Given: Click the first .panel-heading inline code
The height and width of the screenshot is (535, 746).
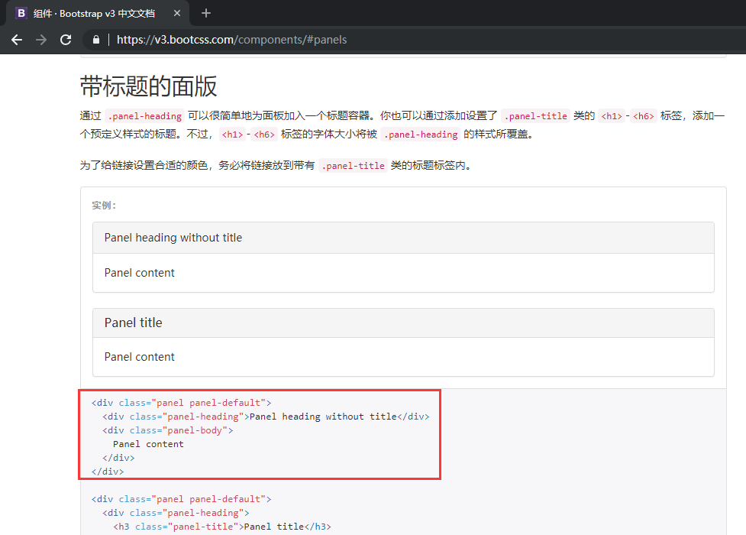Looking at the screenshot, I should pos(144,115).
